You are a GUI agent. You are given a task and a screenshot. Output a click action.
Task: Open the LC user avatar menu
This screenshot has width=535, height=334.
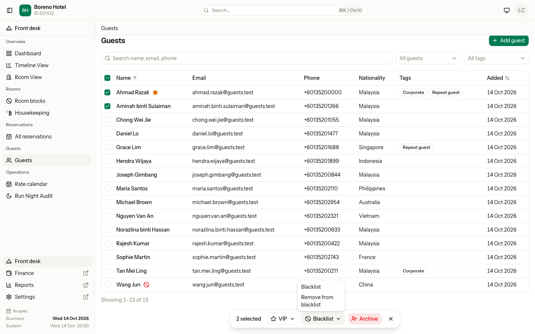click(522, 10)
